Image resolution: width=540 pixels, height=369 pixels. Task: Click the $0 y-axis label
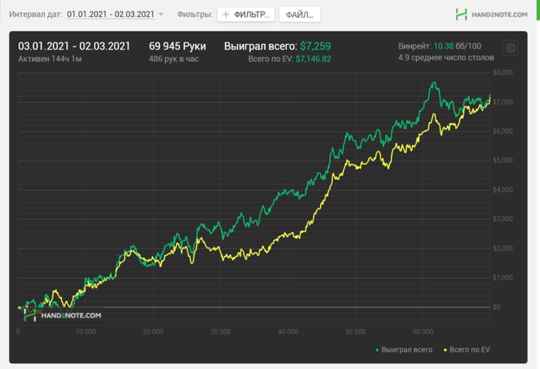pos(496,307)
